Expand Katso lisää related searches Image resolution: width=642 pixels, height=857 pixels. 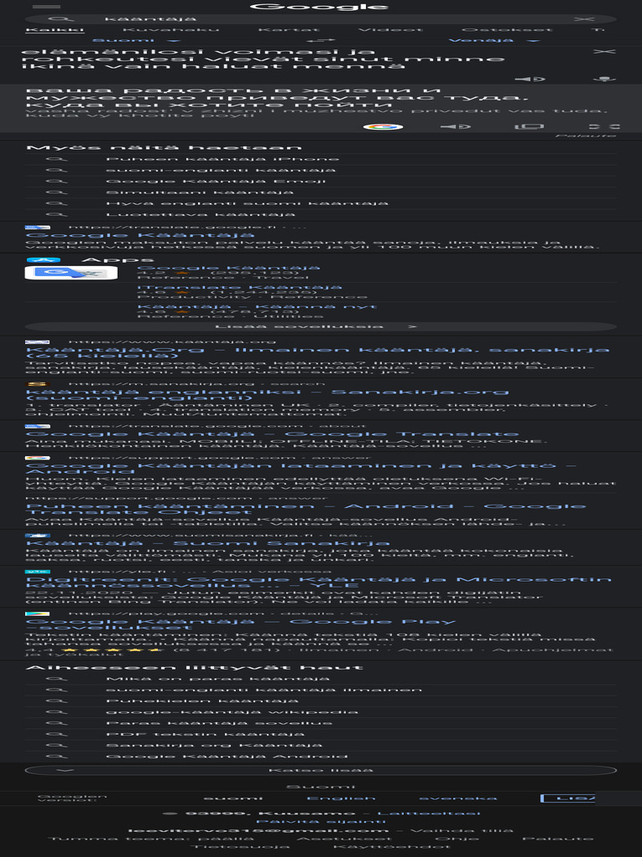[320, 770]
